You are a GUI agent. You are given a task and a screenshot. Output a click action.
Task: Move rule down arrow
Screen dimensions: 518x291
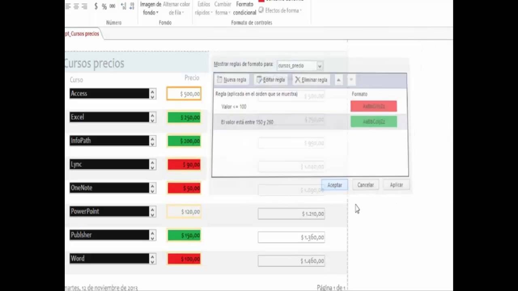[x=351, y=80]
